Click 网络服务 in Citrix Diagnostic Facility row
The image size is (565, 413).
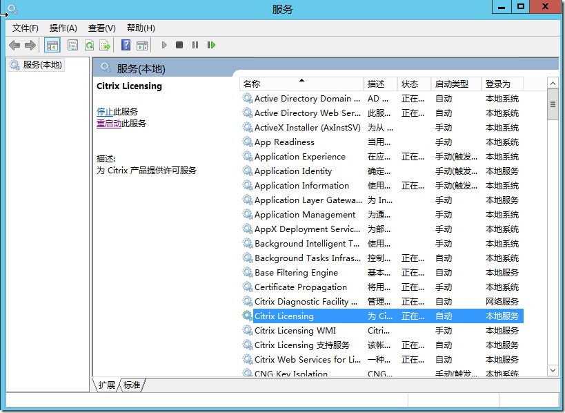coord(502,302)
